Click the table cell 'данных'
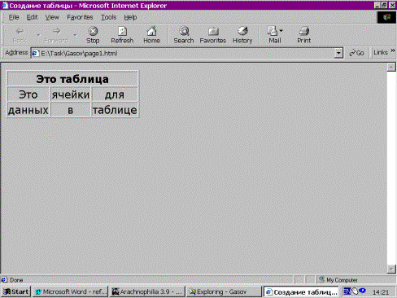The width and height of the screenshot is (397, 298). 28,110
